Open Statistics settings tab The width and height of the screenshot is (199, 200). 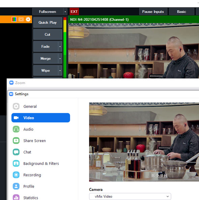click(x=41, y=197)
